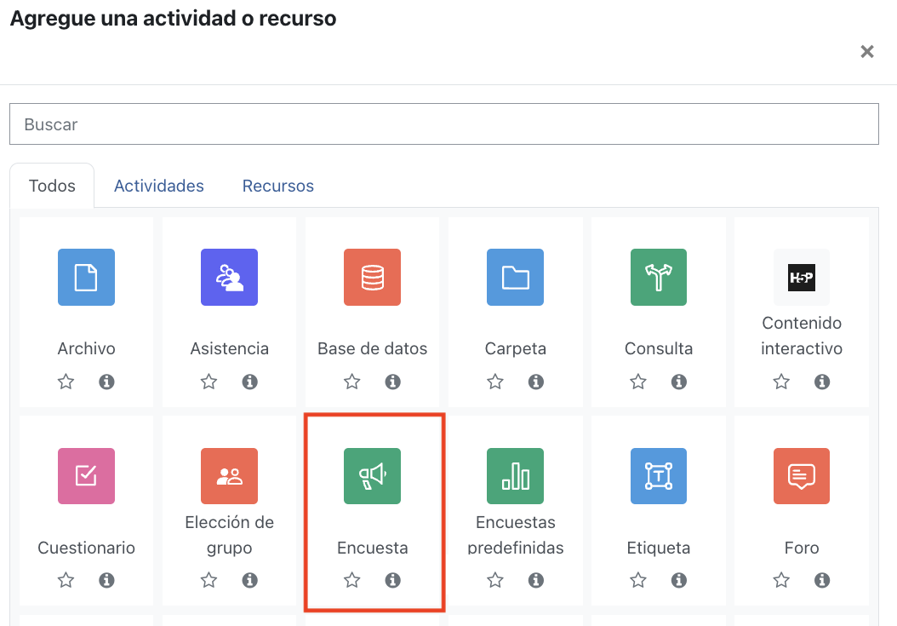Click the Encuesta megaphone icon

tap(373, 476)
